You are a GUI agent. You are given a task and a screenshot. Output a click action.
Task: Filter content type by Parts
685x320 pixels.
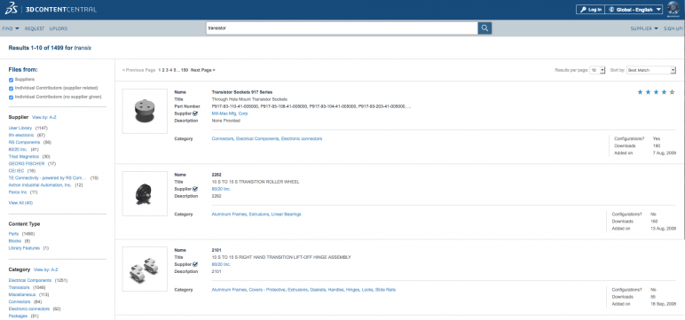(x=13, y=234)
